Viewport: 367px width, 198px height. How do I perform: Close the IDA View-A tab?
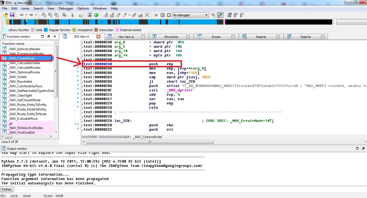point(98,37)
